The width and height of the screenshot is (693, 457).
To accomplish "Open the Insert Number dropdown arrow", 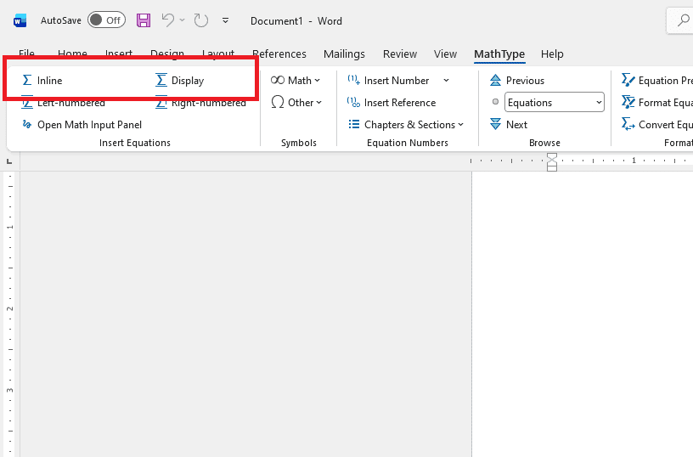I will [446, 81].
